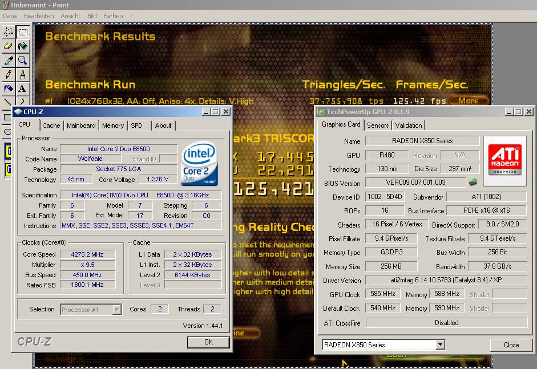This screenshot has height=369, width=537.
Task: Pick the Rectangle shape tool in Paint
Action: [x=7, y=117]
